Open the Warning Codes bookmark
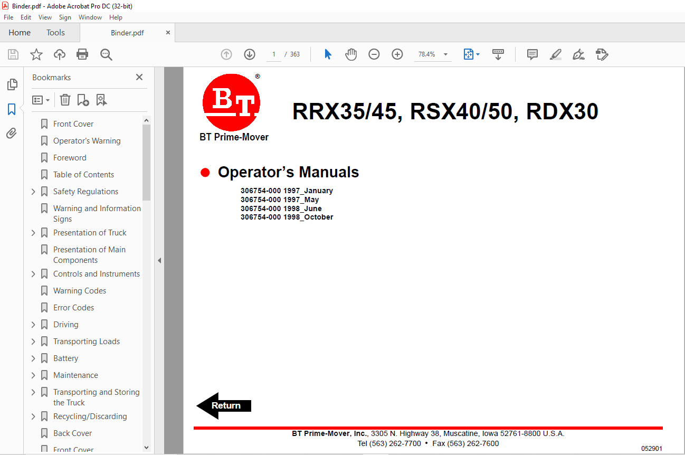 pos(80,291)
